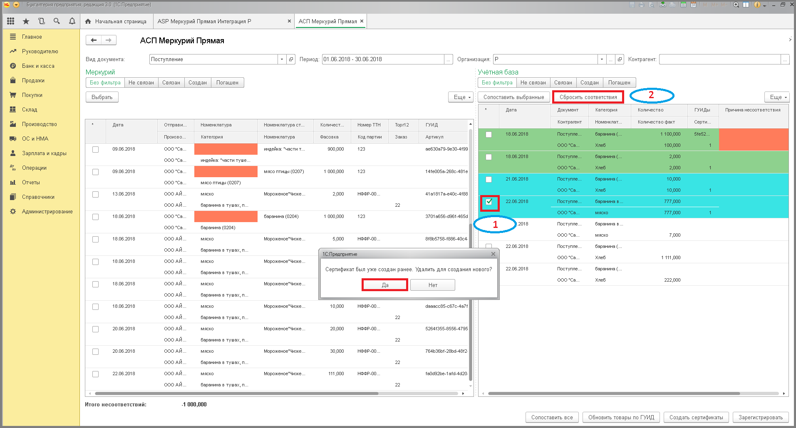This screenshot has width=796, height=428.
Task: Tick the checkbox for 13.06.2018 Mercury row
Action: (95, 194)
